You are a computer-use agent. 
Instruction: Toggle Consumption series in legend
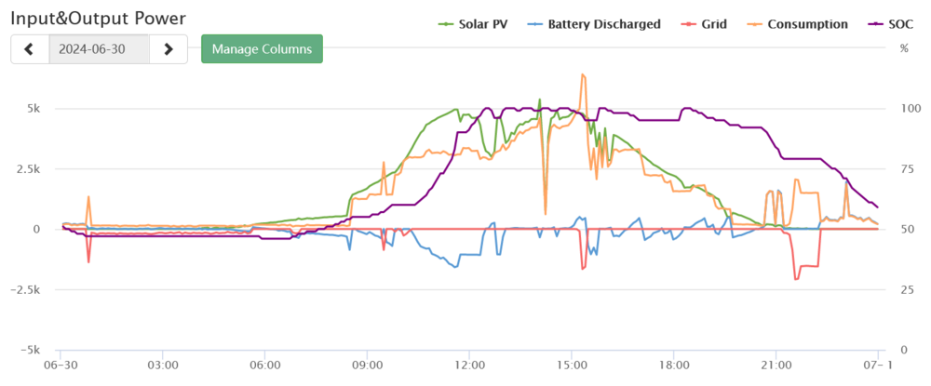tap(807, 24)
